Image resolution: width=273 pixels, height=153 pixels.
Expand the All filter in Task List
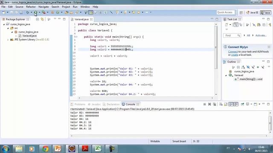click(x=244, y=35)
